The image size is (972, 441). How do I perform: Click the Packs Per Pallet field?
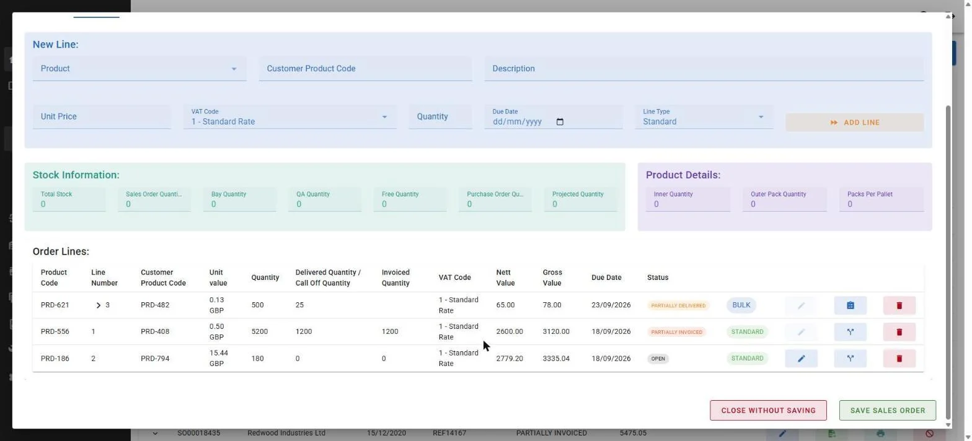[881, 200]
